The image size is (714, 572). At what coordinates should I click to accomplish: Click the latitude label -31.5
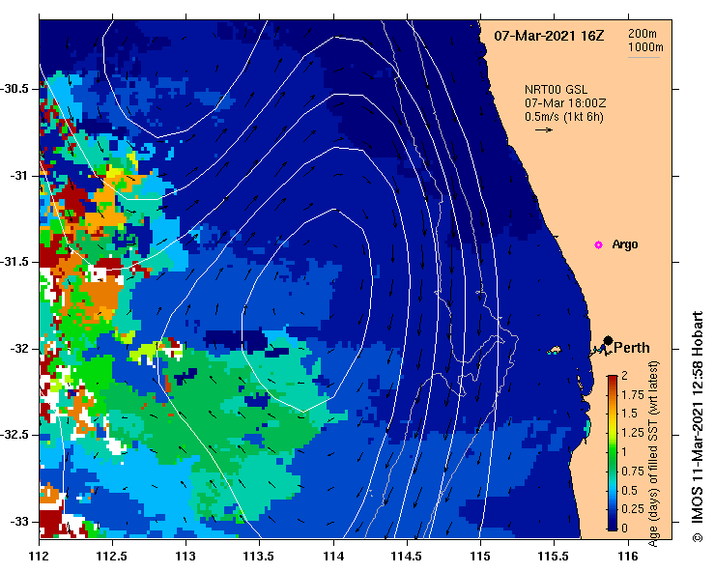(16, 262)
